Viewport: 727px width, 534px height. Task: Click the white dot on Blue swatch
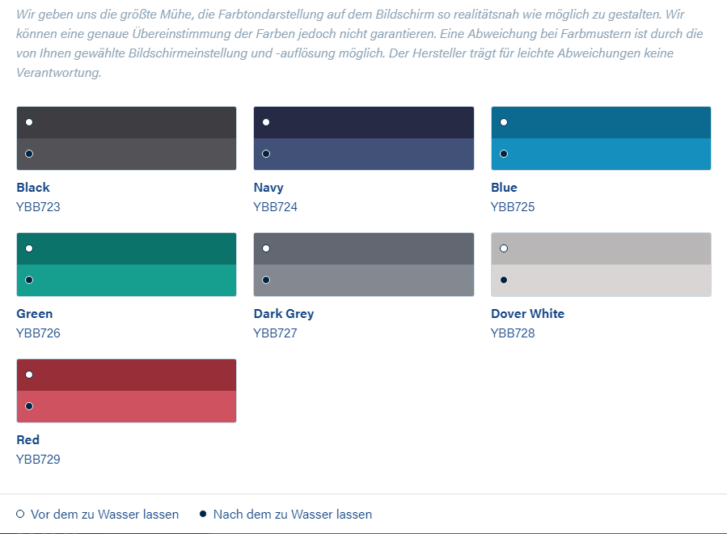504,122
